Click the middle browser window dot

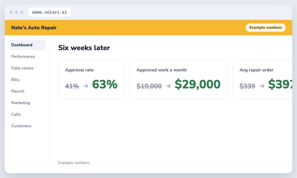point(16,12)
